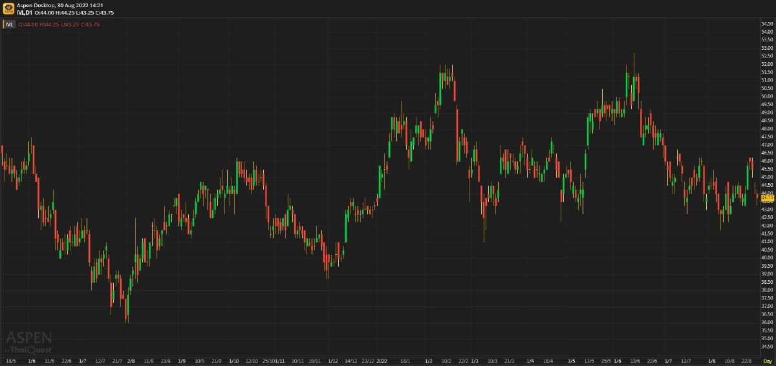
Task: Click the 2/8 date axis label
Action: (131, 361)
